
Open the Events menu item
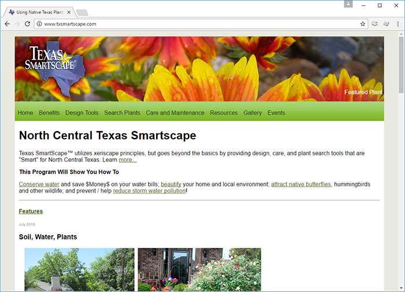pyautogui.click(x=276, y=113)
